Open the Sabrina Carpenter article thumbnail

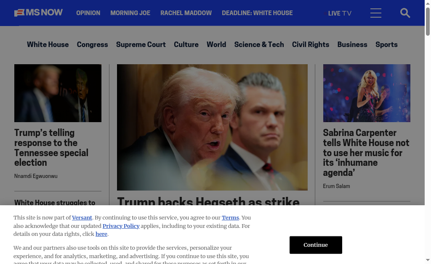pos(367,93)
